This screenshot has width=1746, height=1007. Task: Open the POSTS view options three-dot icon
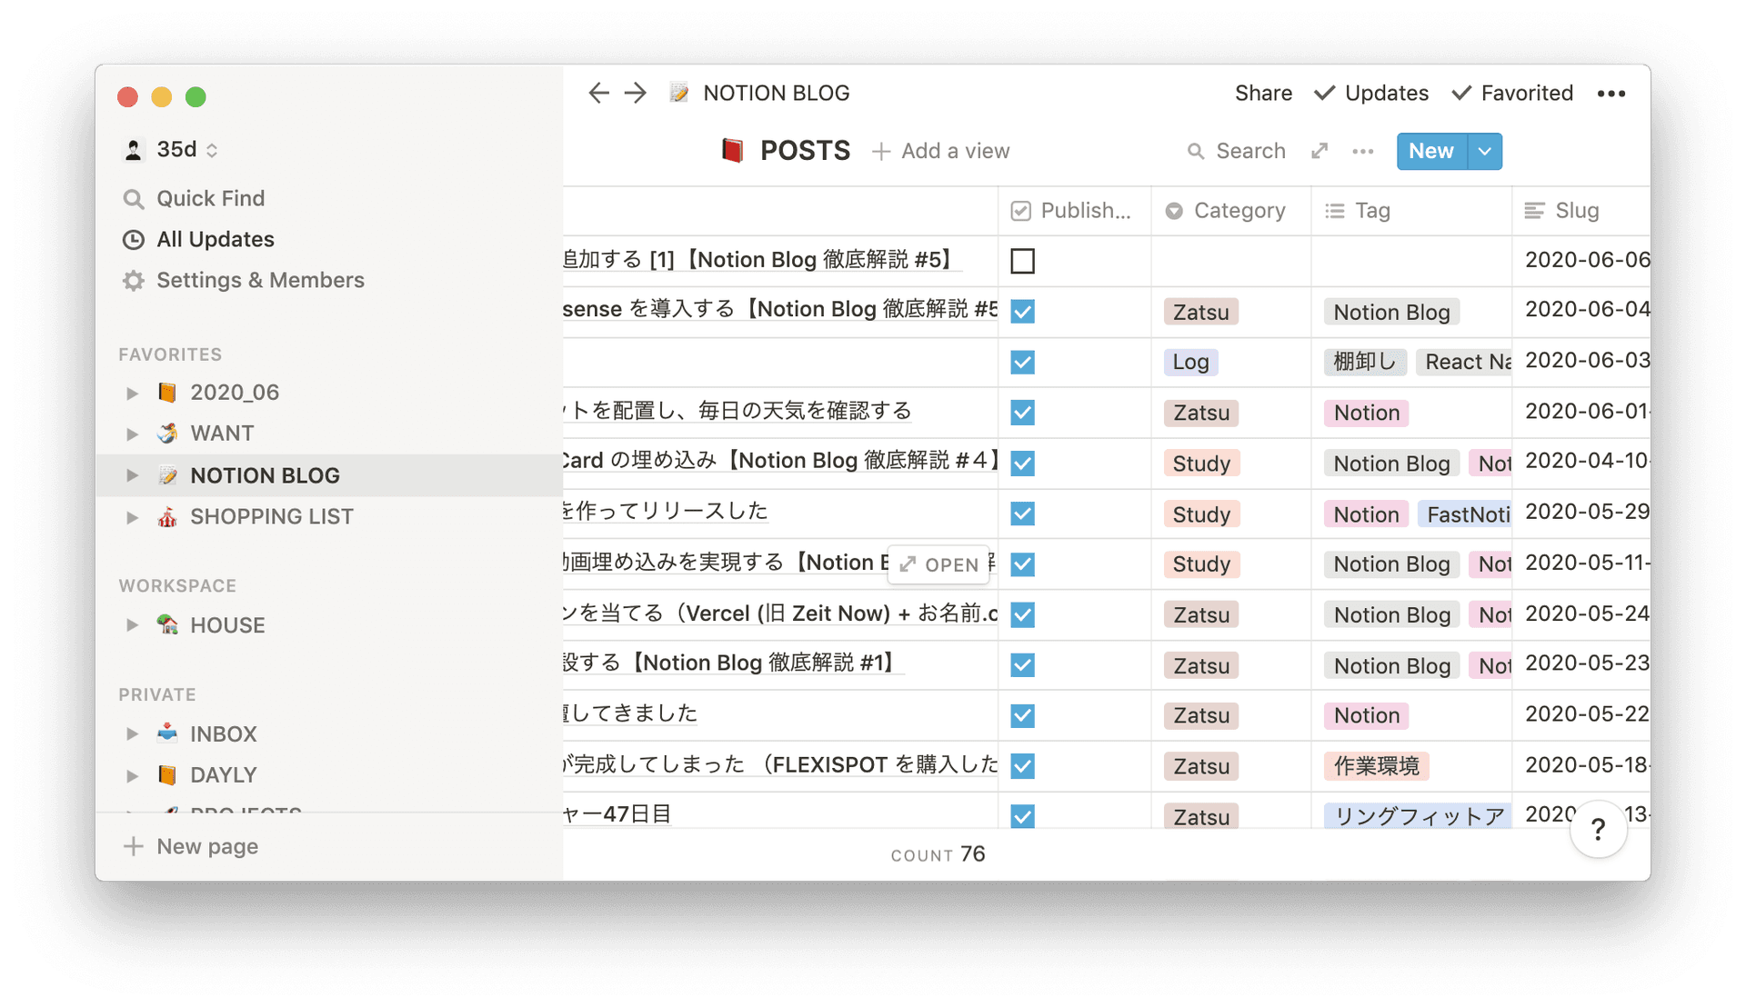pyautogui.click(x=1362, y=152)
